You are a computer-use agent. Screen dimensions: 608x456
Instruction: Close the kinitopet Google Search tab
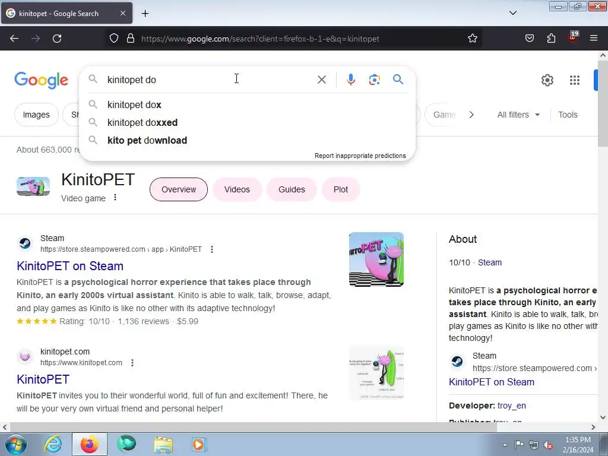123,13
